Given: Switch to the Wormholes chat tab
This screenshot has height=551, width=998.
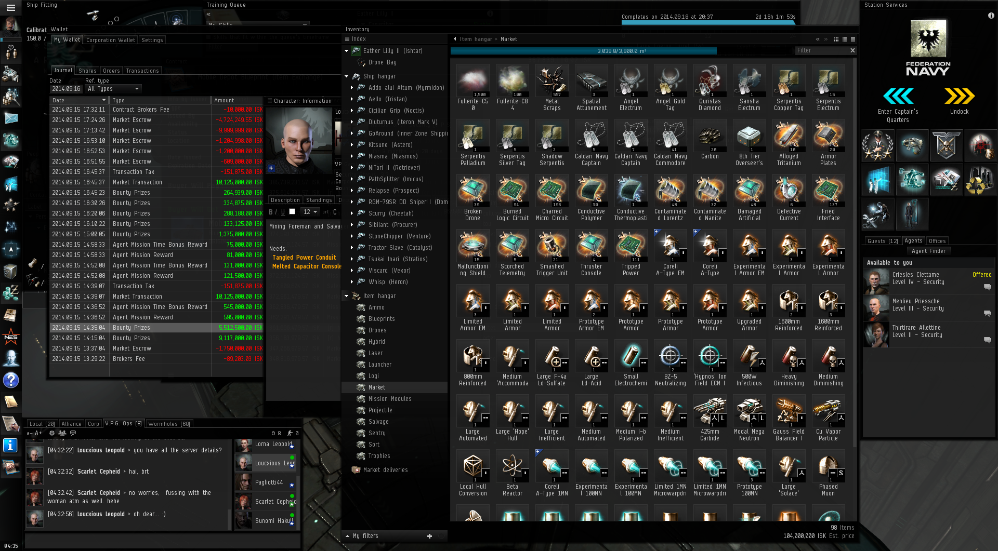Looking at the screenshot, I should point(169,424).
